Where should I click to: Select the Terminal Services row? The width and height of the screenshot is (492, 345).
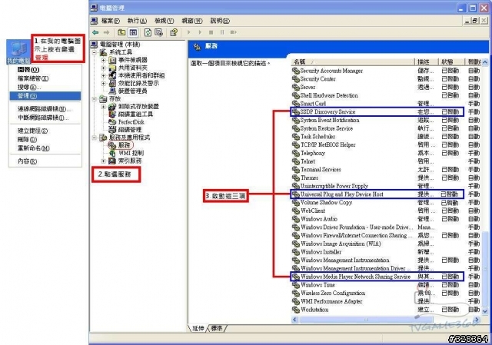coord(386,169)
